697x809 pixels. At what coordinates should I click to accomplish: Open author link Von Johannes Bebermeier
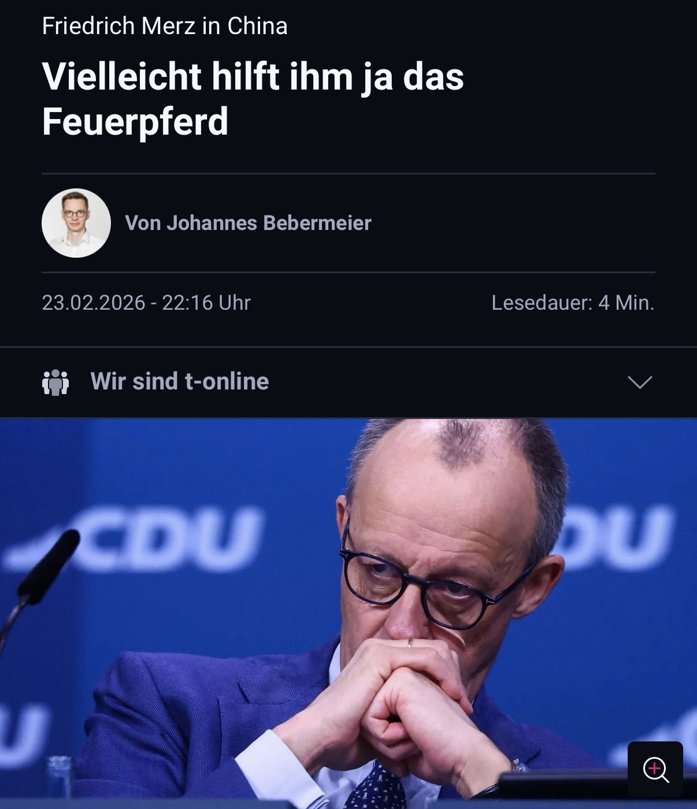point(248,223)
